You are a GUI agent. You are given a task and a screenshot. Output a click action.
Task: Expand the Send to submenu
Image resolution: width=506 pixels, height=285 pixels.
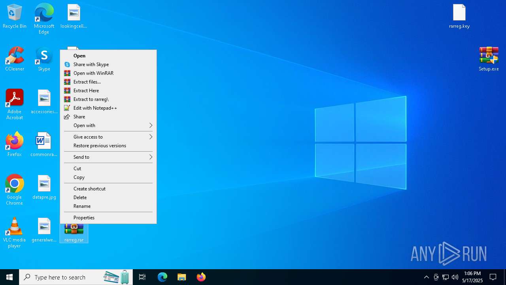coord(108,157)
